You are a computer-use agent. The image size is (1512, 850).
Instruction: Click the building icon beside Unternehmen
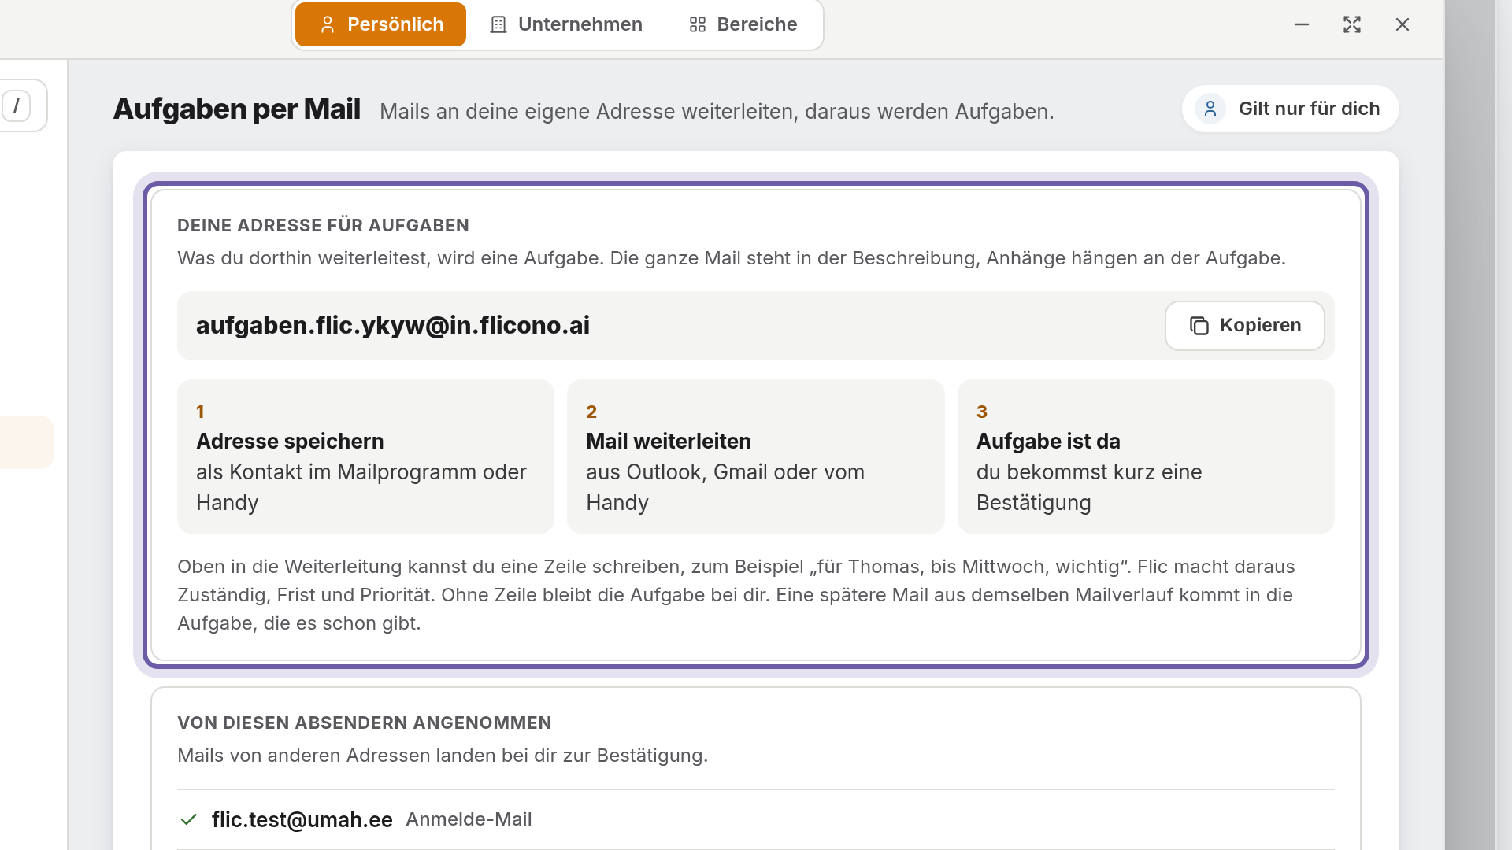pos(498,24)
